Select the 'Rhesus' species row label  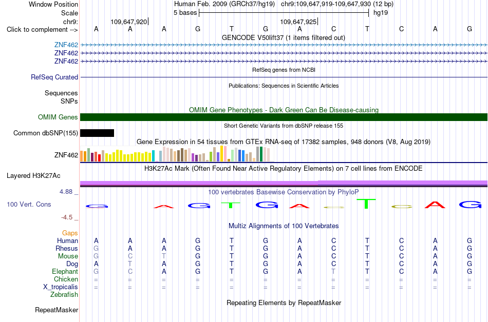pyautogui.click(x=67, y=249)
